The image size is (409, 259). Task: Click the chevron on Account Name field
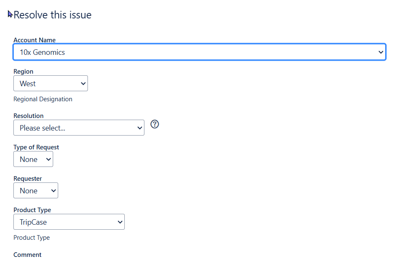[381, 52]
